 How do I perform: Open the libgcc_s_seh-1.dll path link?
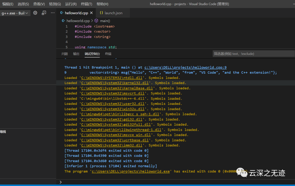click(x=120, y=114)
